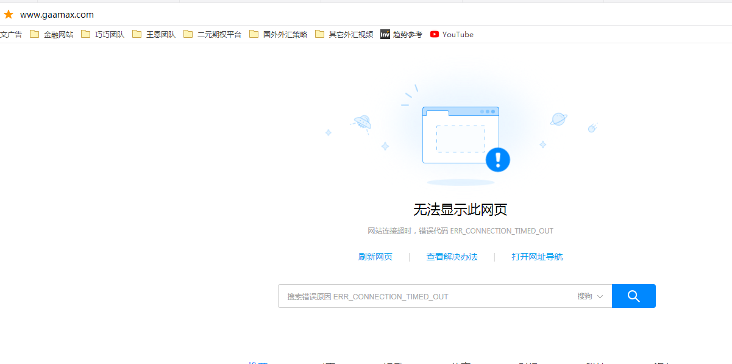The width and height of the screenshot is (732, 364).
Task: Click the blue magnifier search button
Action: [x=634, y=296]
